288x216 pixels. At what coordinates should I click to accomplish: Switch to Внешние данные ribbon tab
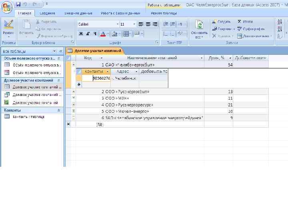pos(78,13)
